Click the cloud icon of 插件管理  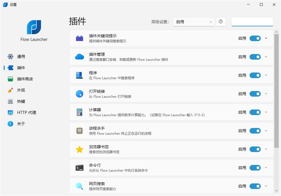tap(80, 57)
